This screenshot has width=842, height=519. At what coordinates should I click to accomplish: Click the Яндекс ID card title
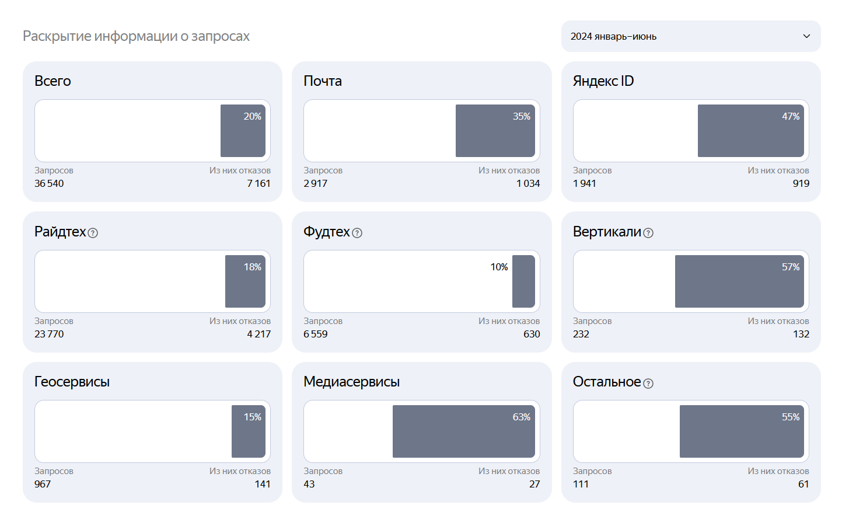click(603, 81)
